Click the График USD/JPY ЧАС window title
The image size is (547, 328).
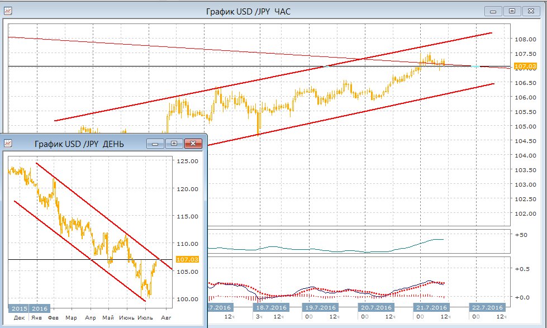point(248,12)
